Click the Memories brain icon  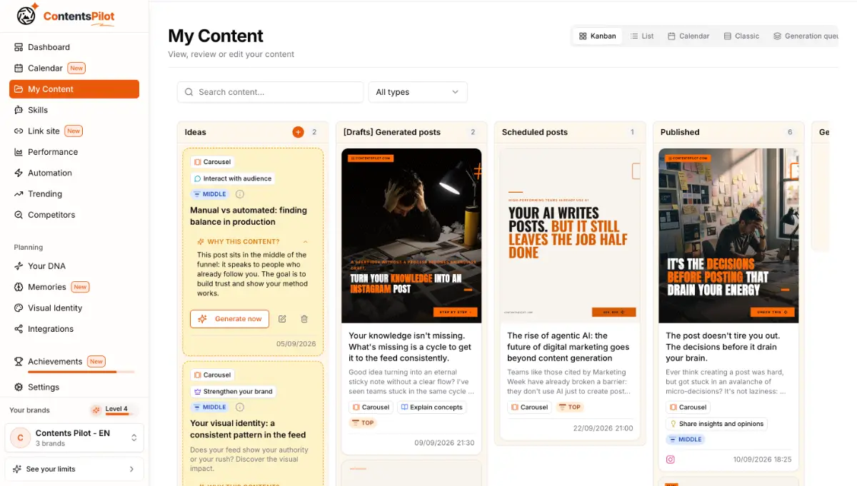pos(19,287)
